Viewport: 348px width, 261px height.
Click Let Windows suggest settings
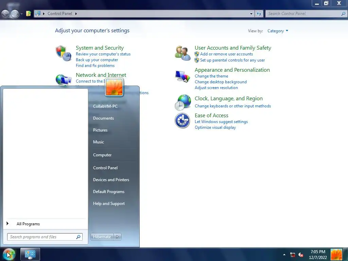[x=221, y=122]
